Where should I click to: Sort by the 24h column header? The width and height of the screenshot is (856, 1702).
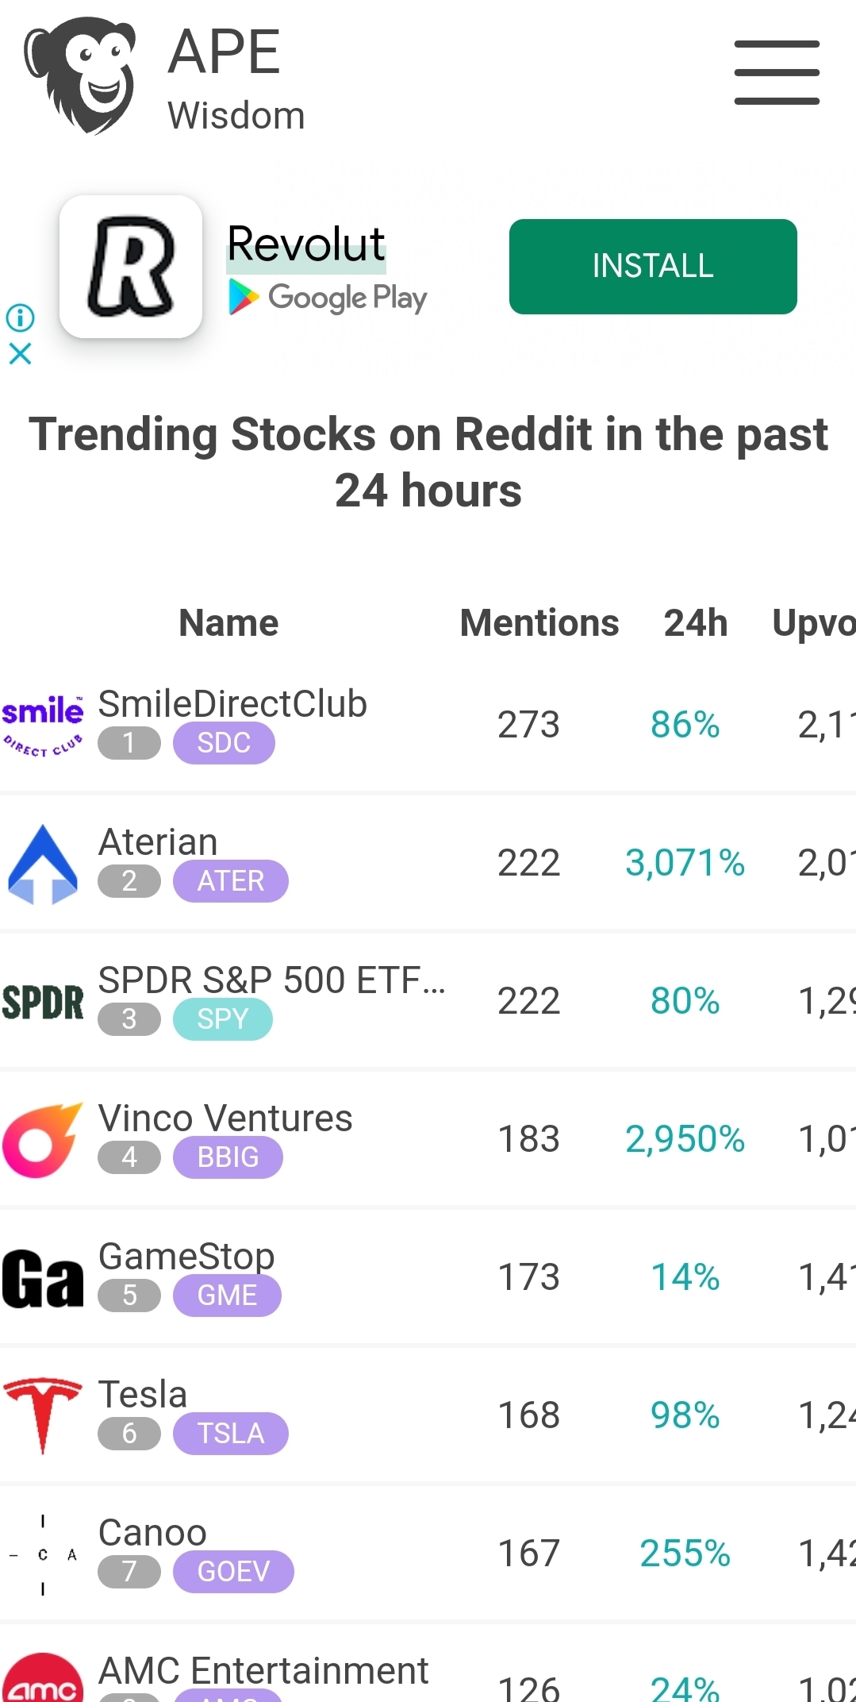pos(696,623)
